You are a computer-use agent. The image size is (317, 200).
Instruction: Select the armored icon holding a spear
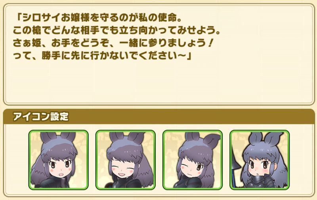click(x=260, y=160)
